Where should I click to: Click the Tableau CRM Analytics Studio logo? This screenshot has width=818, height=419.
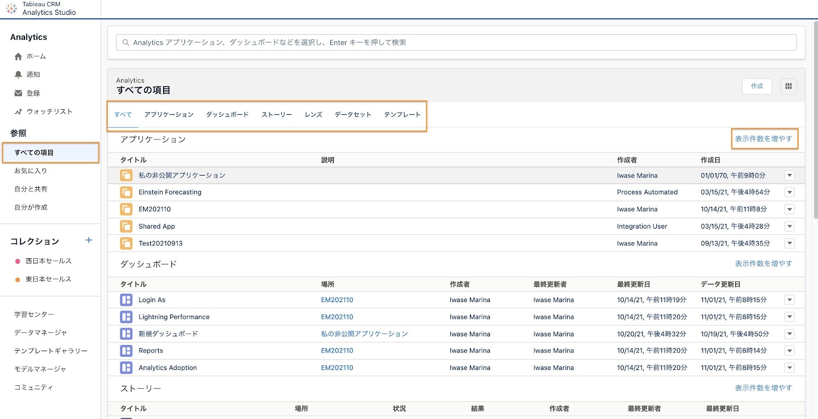click(x=12, y=9)
